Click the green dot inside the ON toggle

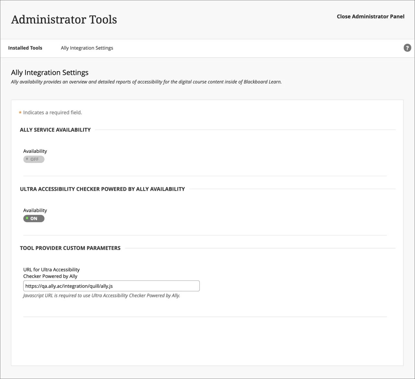(27, 218)
